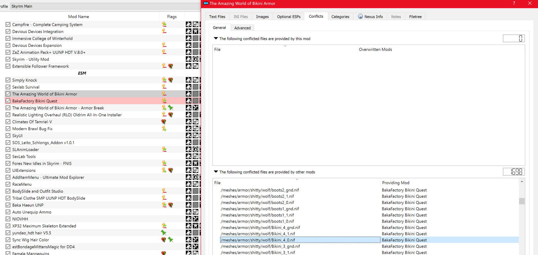Select the RaceMenu mod name in list
The image size is (538, 255).
coord(22,184)
